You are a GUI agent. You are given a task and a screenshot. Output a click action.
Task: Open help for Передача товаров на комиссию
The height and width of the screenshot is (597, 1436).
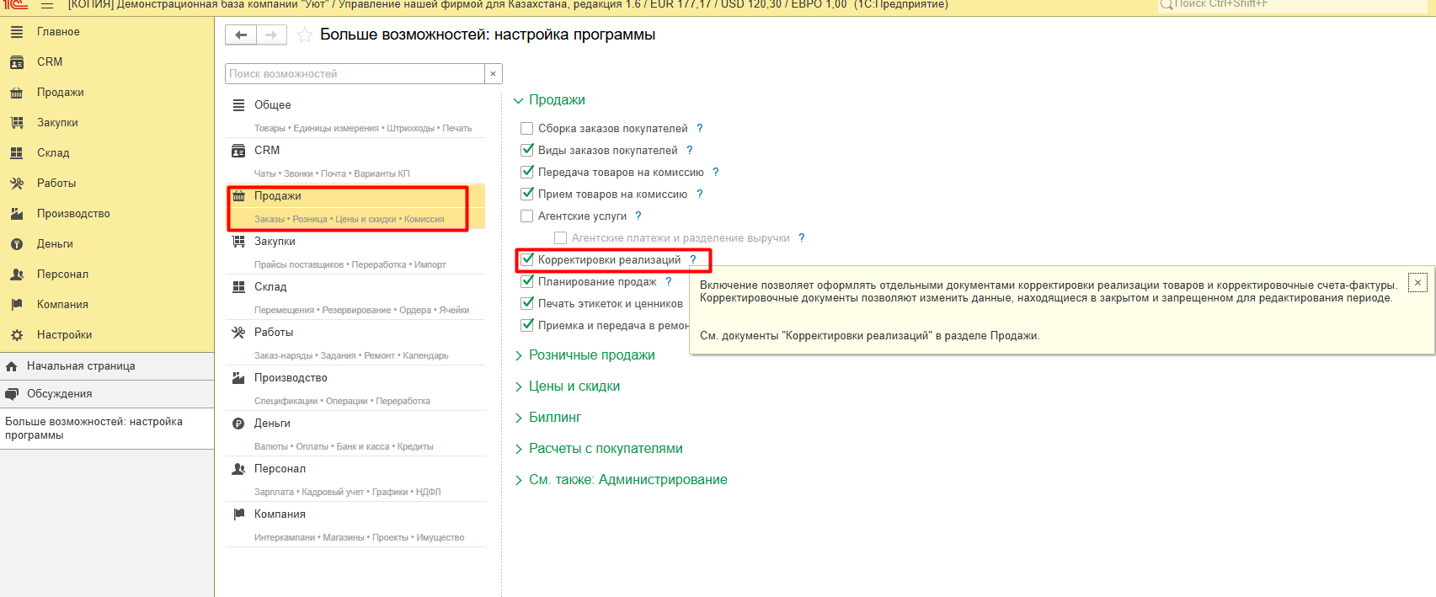click(716, 173)
